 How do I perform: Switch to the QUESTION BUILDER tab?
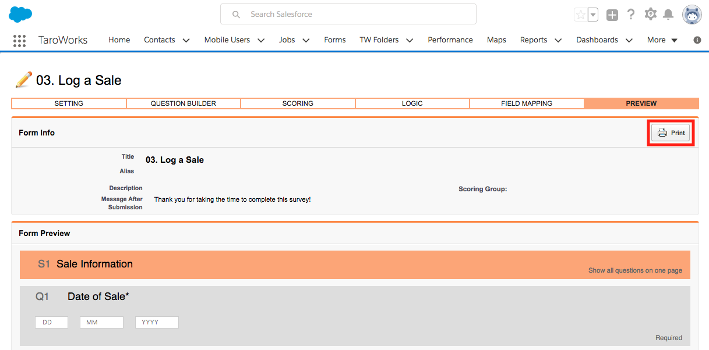click(184, 103)
